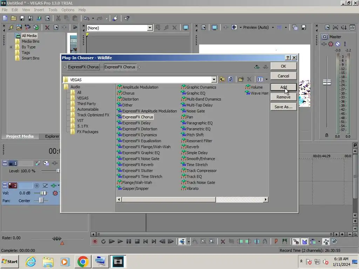Toggle Loop Playback in transport bar
This screenshot has width=359, height=269.
pyautogui.click(x=103, y=241)
